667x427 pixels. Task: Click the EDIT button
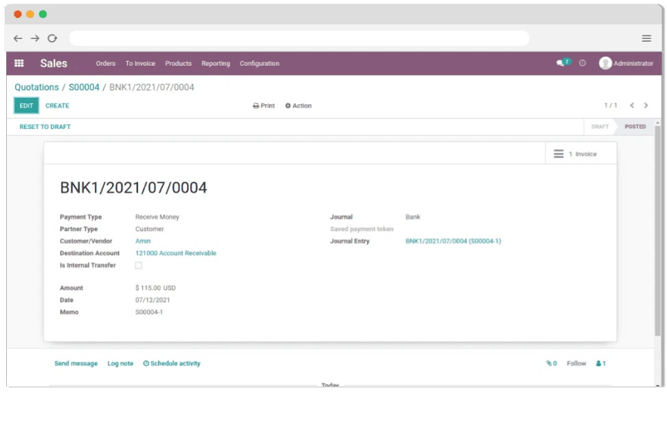[26, 106]
